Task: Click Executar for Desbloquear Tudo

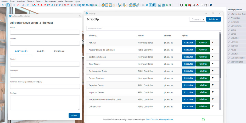Action: [x=189, y=71]
